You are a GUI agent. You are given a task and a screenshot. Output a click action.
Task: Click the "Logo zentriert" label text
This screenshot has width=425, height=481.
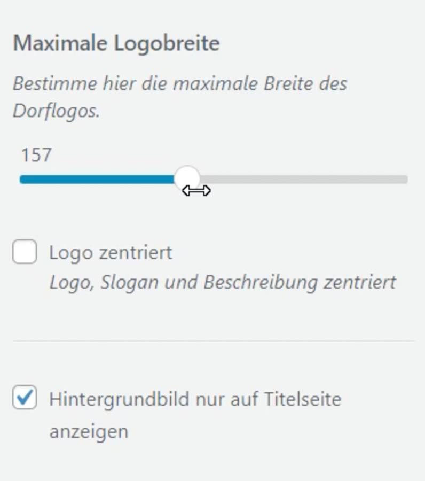point(111,252)
